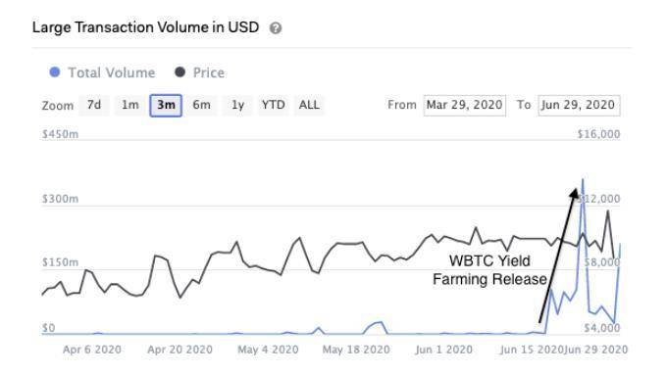Toggle the Price series legend dot

180,72
